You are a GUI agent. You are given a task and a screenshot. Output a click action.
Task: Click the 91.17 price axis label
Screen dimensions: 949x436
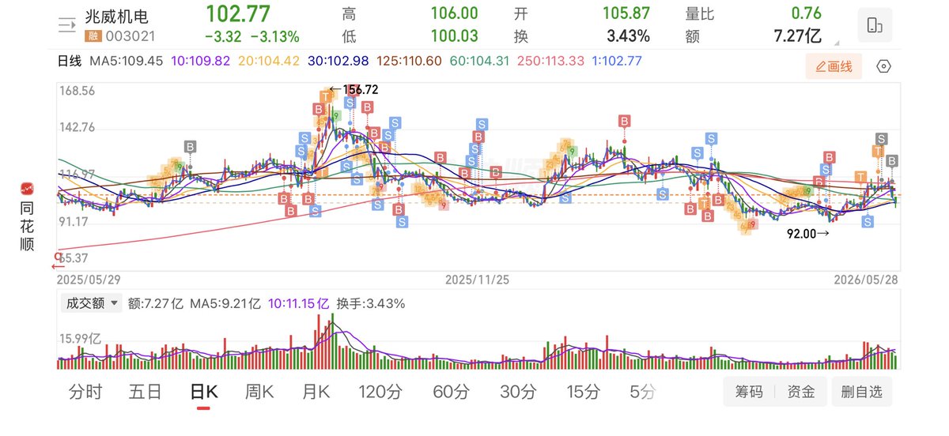73,222
